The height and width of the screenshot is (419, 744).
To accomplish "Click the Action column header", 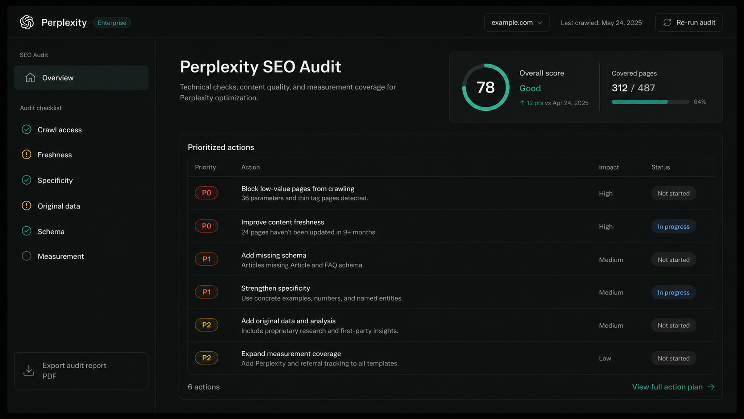I will 251,167.
